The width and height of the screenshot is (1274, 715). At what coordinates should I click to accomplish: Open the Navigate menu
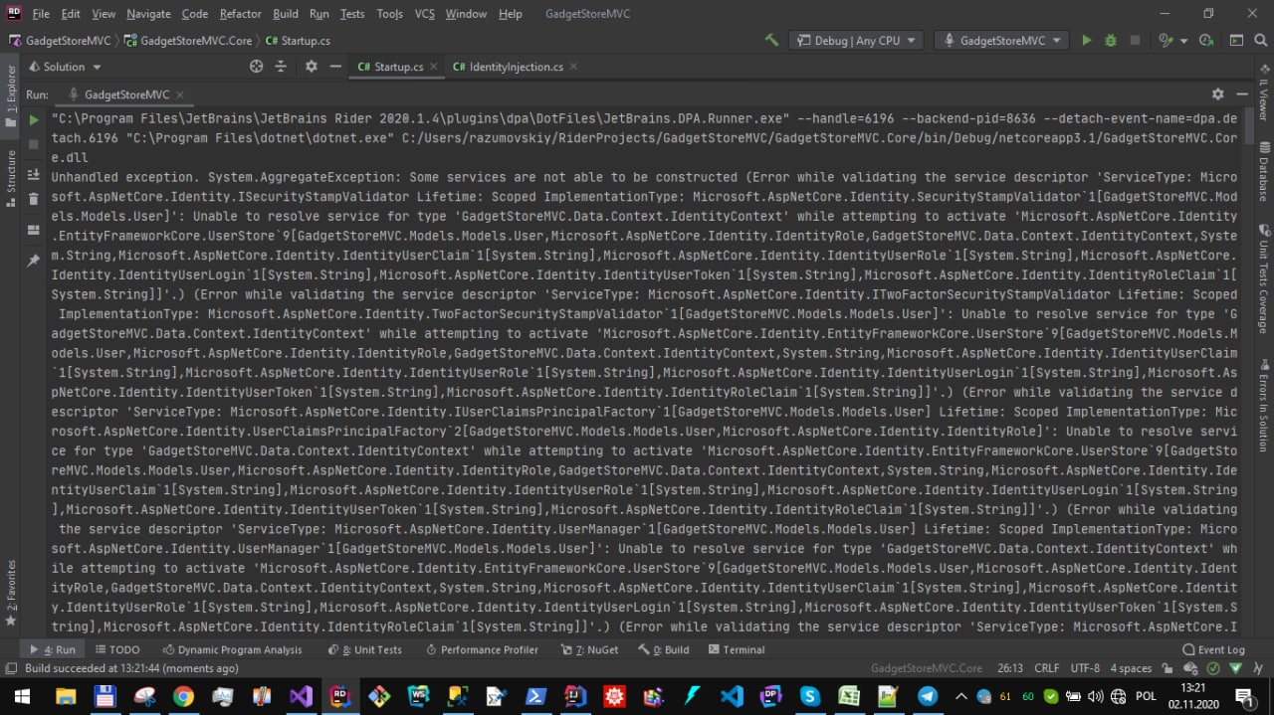[148, 14]
